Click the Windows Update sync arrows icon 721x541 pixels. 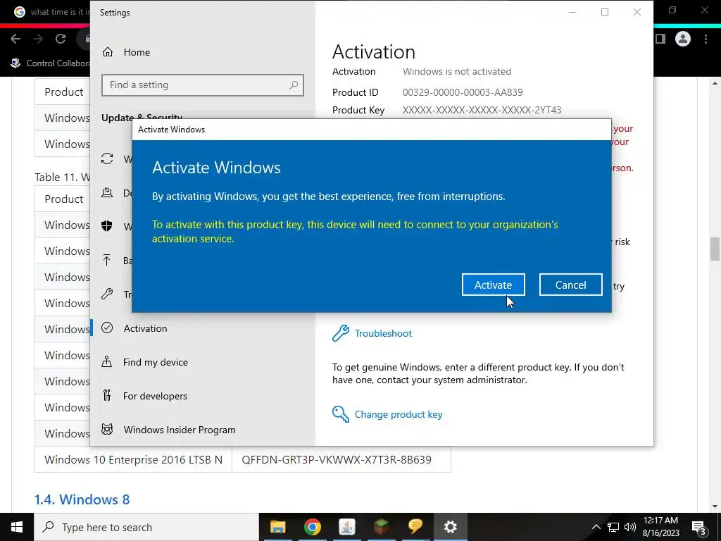tap(107, 158)
